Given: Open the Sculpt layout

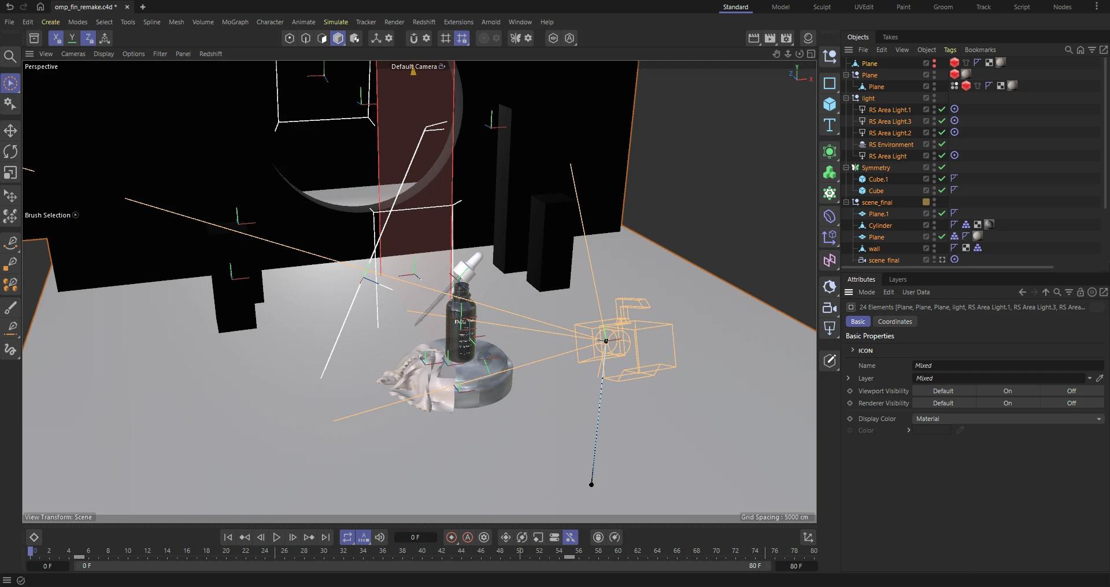Looking at the screenshot, I should [x=822, y=7].
